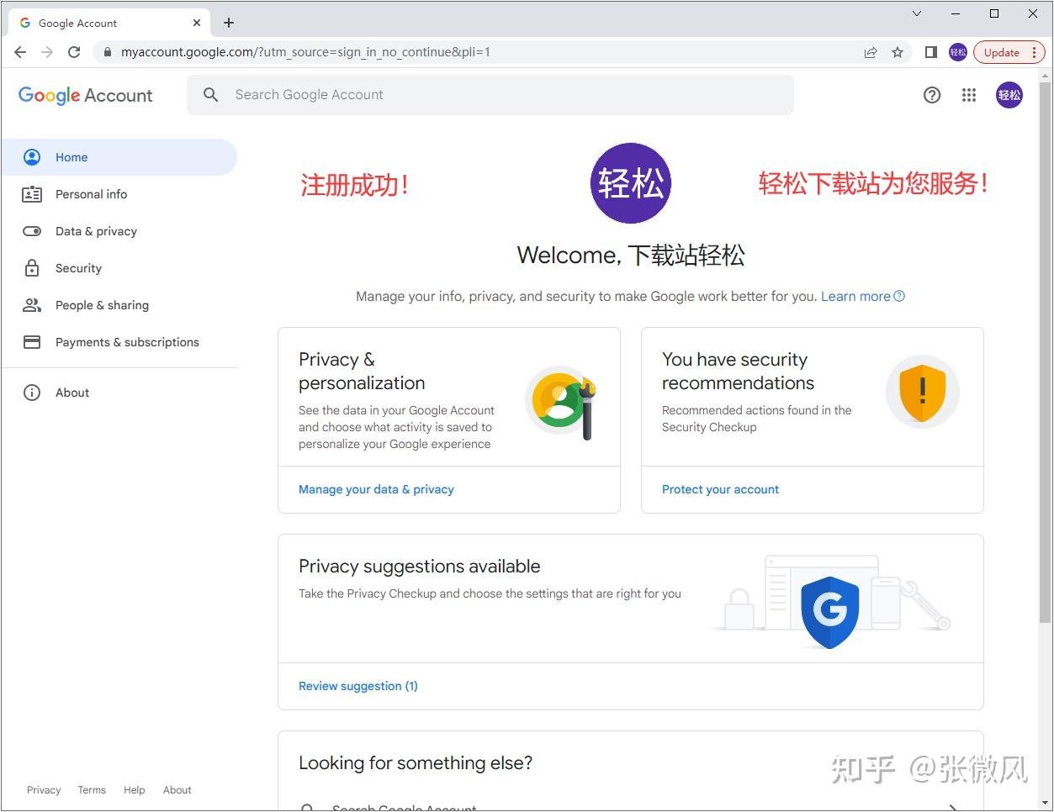Screen dimensions: 1054x812
Task: Open the Chrome profile avatar in toolbar
Action: pos(958,52)
